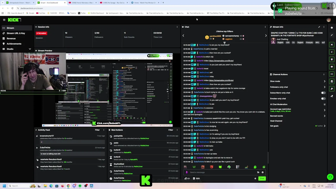Open the KickBot Dashboard bookmark
Screen dimensions: 336x189
tap(96, 13)
